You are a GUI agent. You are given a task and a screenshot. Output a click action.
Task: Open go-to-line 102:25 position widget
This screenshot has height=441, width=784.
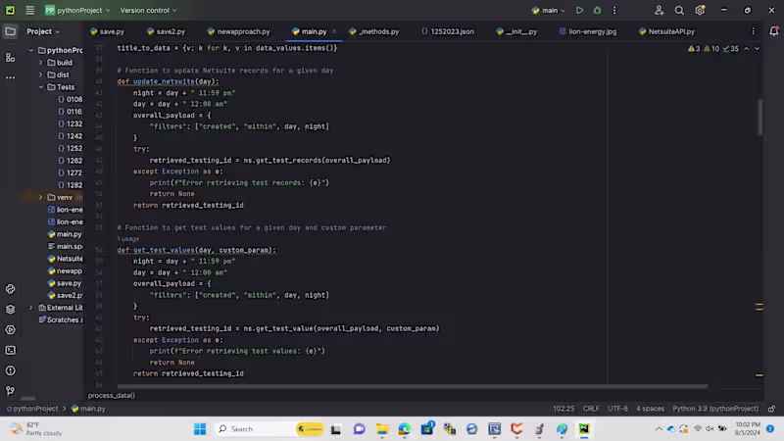[563, 409]
